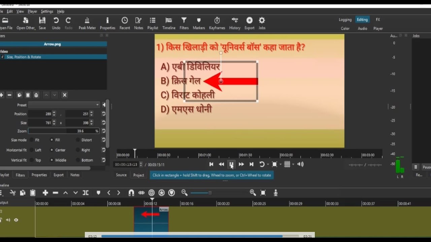The width and height of the screenshot is (431, 242).
Task: Select Bottom vertical fit radio button
Action: pos(78,160)
